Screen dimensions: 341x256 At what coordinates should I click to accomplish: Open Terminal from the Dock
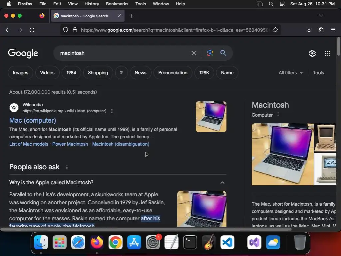190,242
